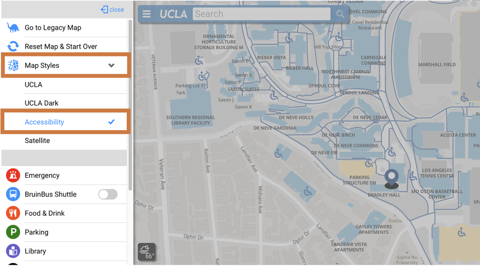The width and height of the screenshot is (480, 270).
Task: Open the weather widget showing 66°
Action: (x=146, y=252)
